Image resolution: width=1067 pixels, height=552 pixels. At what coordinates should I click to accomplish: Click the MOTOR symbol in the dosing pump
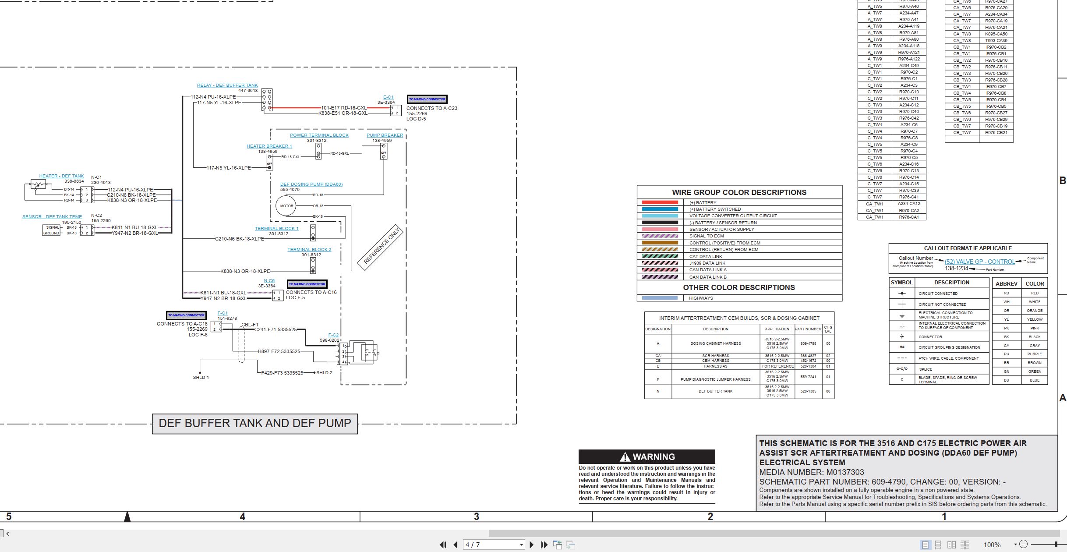coord(286,206)
